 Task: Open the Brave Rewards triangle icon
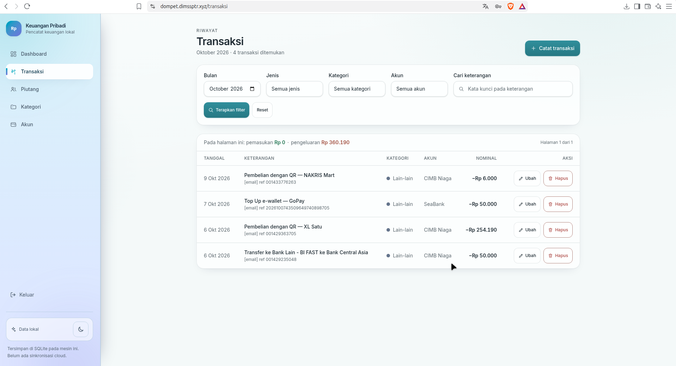click(522, 6)
